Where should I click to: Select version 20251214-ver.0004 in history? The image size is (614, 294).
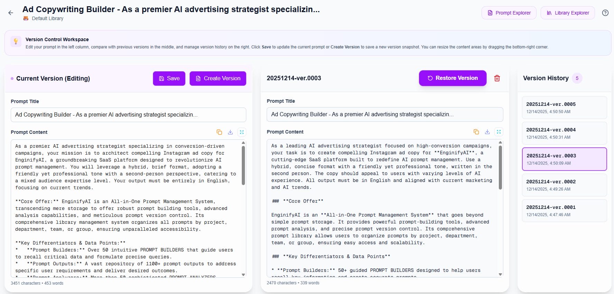[564, 133]
